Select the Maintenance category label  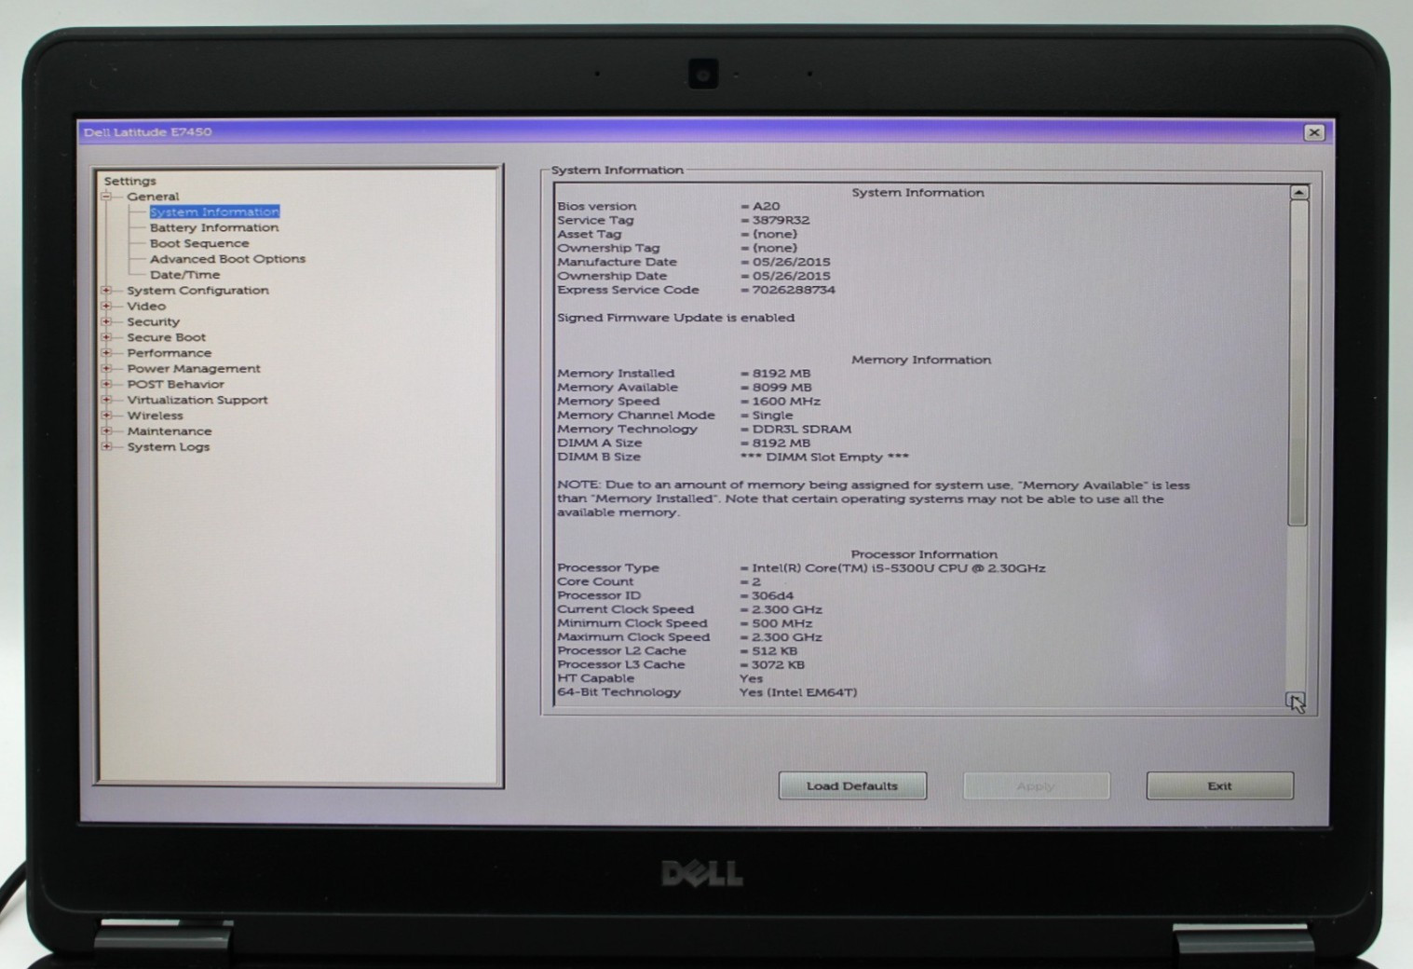[x=170, y=431]
